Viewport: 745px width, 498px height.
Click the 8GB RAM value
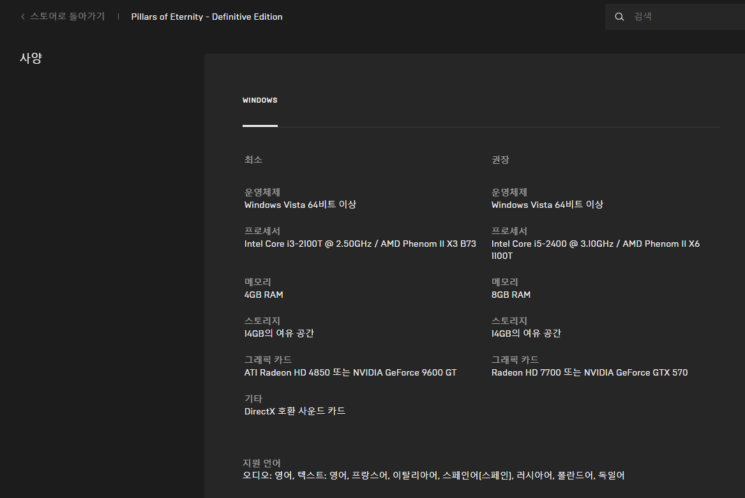[x=511, y=295]
